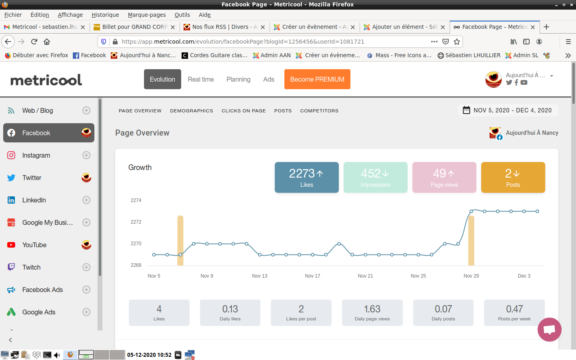Screen dimensions: 576x360
Task: Save page to Pocket
Action: point(446,42)
